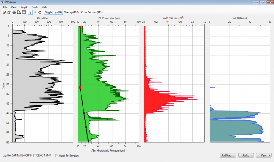Click the Add Graph... button
Image resolution: width=274 pixels, height=162 pixels.
click(x=228, y=155)
